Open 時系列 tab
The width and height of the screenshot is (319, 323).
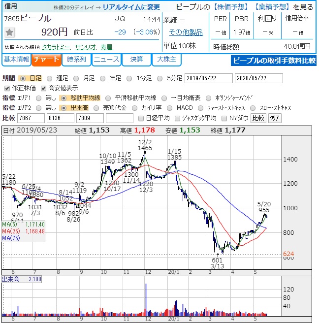pyautogui.click(x=76, y=60)
